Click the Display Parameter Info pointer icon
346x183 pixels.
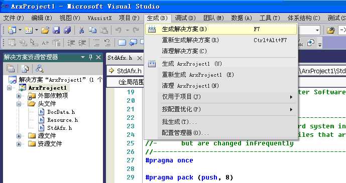[34, 43]
